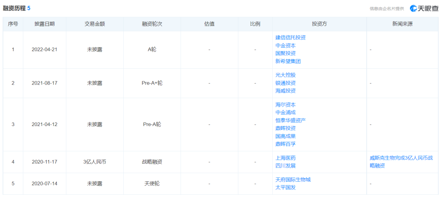
Task: Select 海威投资 investor link
Action: 285,91
